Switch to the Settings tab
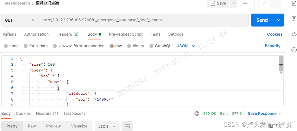The height and width of the screenshot is (131, 297). click(176, 34)
